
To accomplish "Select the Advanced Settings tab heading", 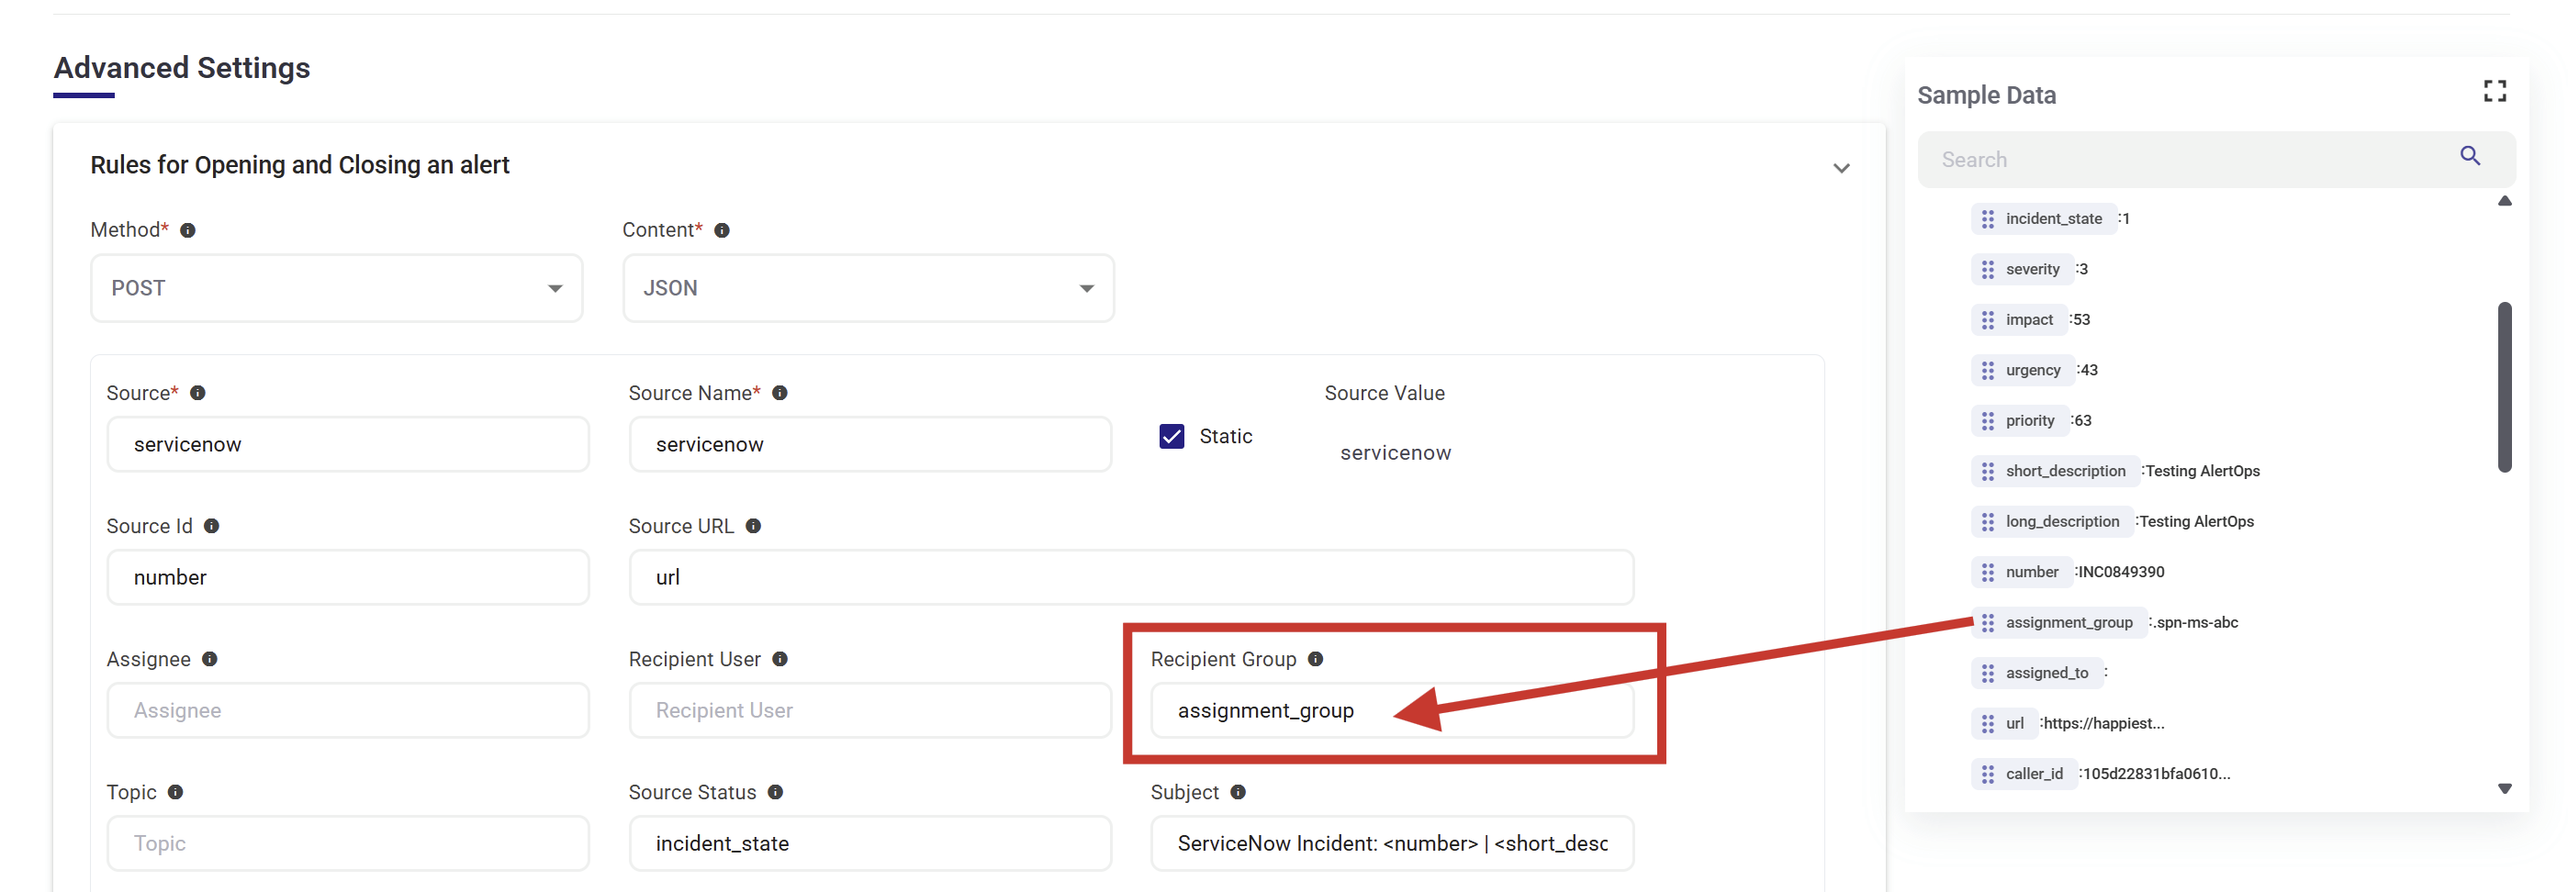I will point(182,68).
